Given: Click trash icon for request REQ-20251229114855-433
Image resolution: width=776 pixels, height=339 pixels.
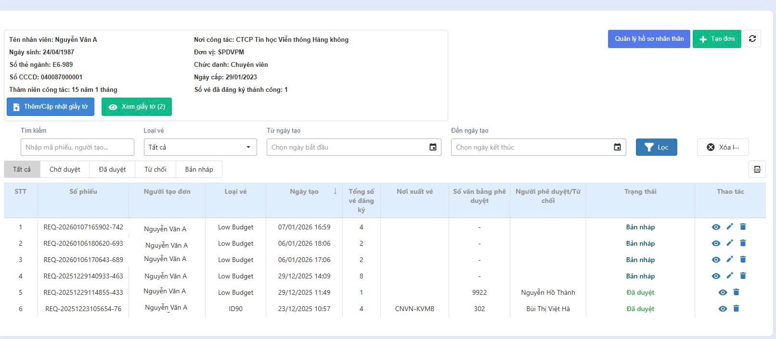Looking at the screenshot, I should (x=736, y=292).
